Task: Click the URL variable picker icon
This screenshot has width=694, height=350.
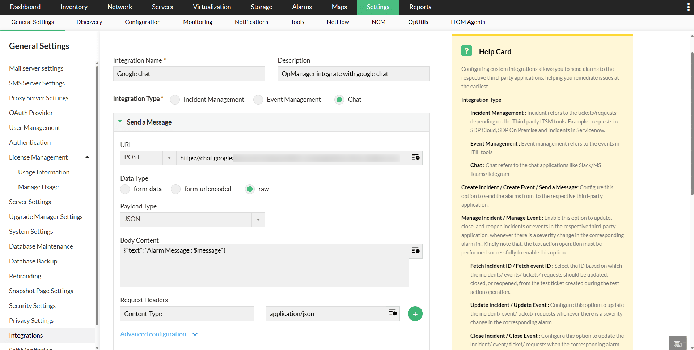Action: coord(415,157)
